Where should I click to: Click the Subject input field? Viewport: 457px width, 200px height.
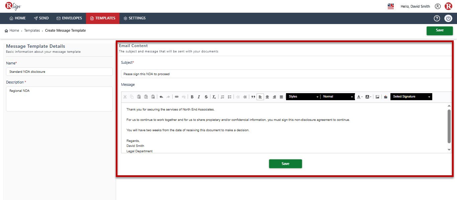286,74
